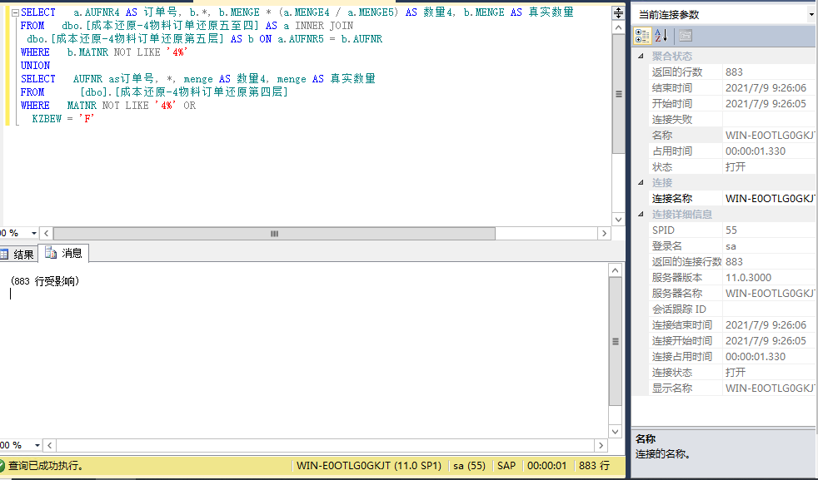
Task: Click the WIN-E0OTLG0GKJT (11.0 SP1) status entry
Action: (x=369, y=465)
